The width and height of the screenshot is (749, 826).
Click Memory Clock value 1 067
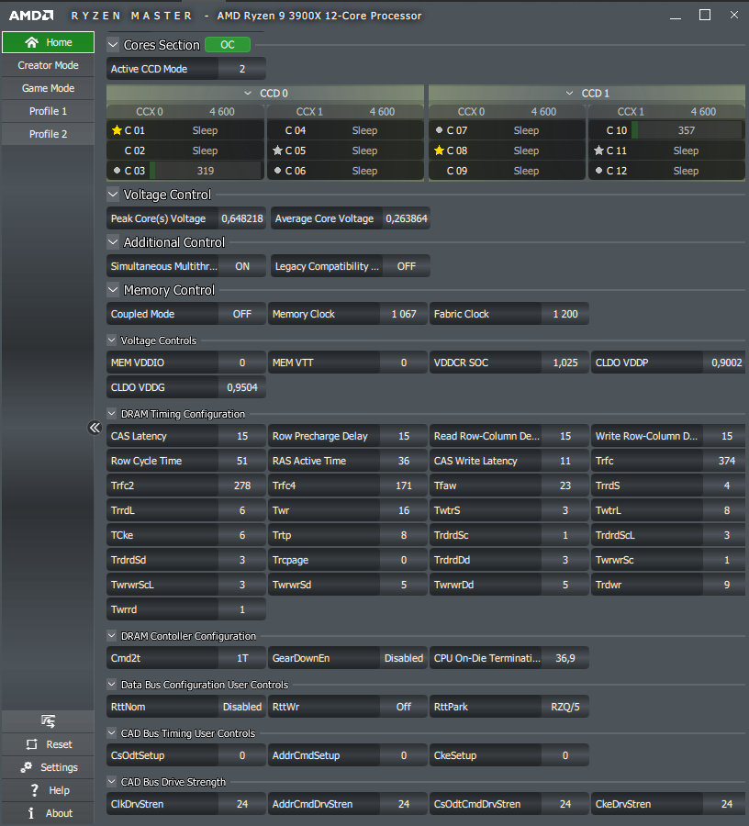coord(404,314)
